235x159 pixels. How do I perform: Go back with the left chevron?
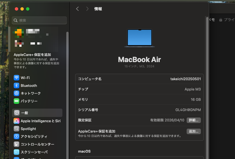click(77, 9)
